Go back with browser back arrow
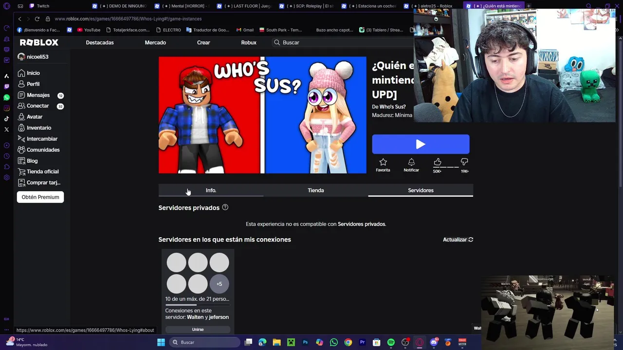This screenshot has height=350, width=623. tap(19, 18)
